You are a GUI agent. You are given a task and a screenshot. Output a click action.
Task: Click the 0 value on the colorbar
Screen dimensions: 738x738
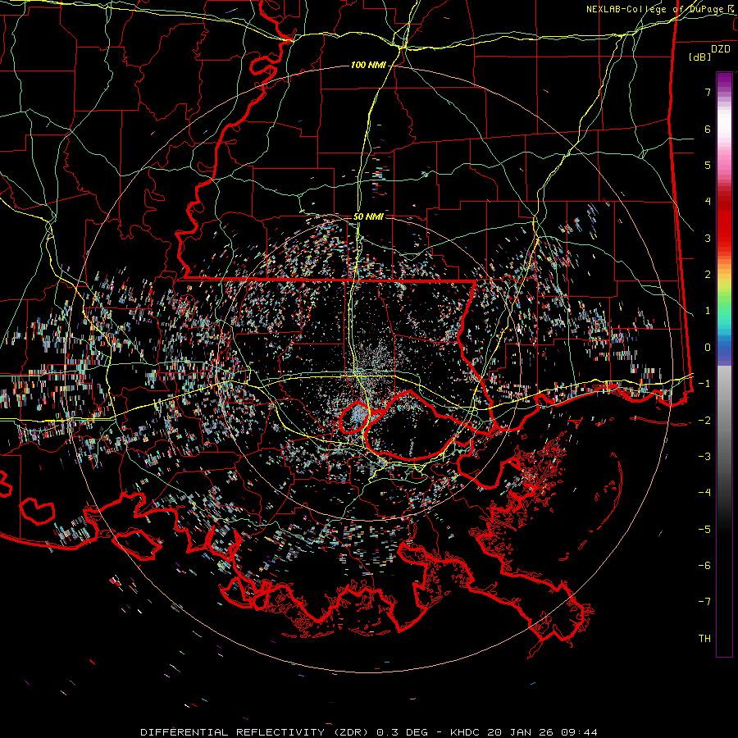pos(708,348)
